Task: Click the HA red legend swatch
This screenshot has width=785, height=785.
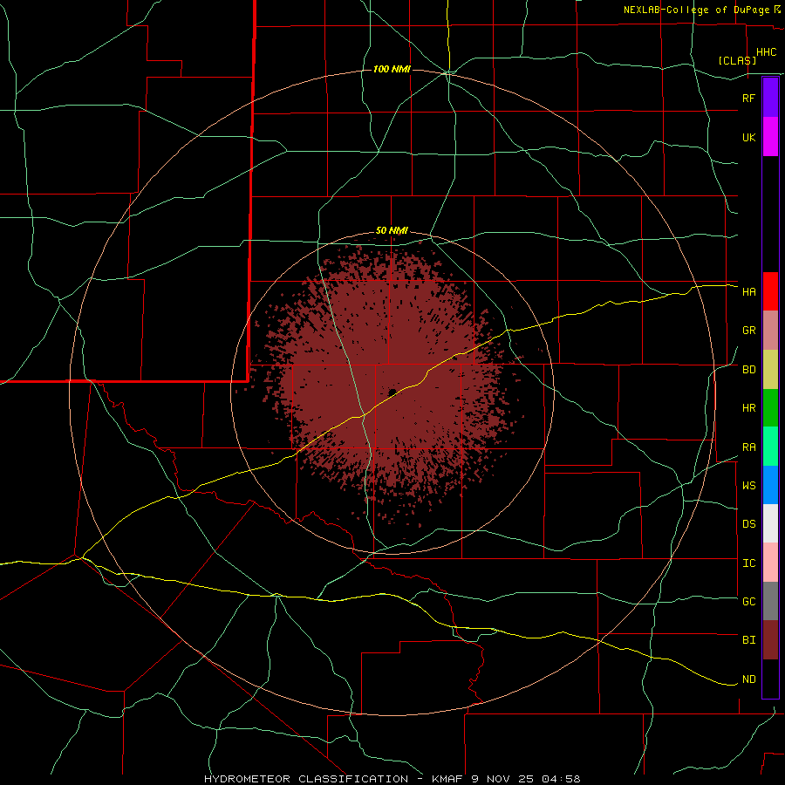Action: [770, 291]
